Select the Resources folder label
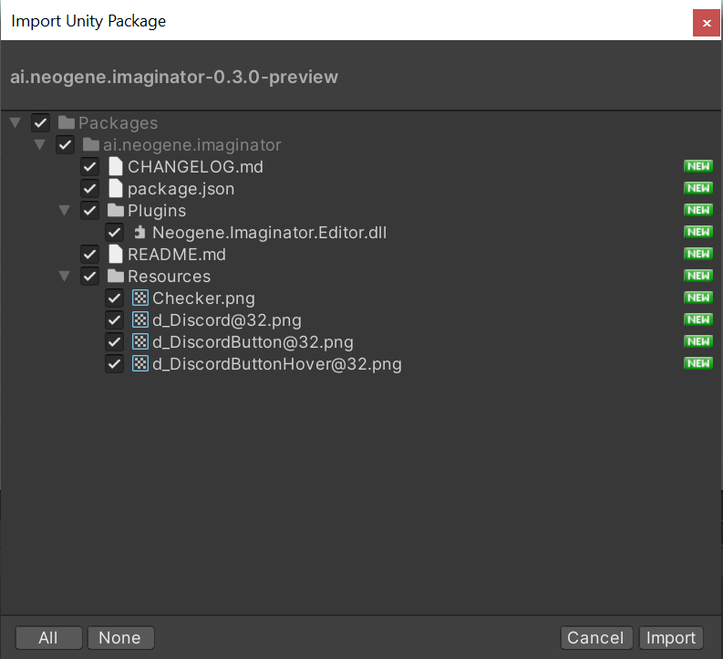This screenshot has height=659, width=723. (x=170, y=277)
